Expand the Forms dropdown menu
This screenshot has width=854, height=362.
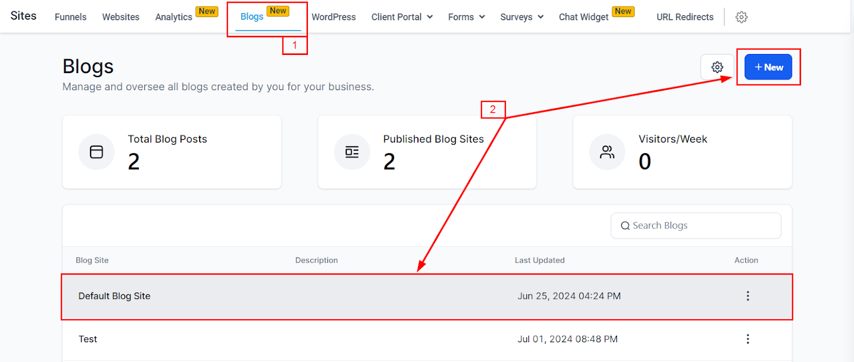[466, 17]
